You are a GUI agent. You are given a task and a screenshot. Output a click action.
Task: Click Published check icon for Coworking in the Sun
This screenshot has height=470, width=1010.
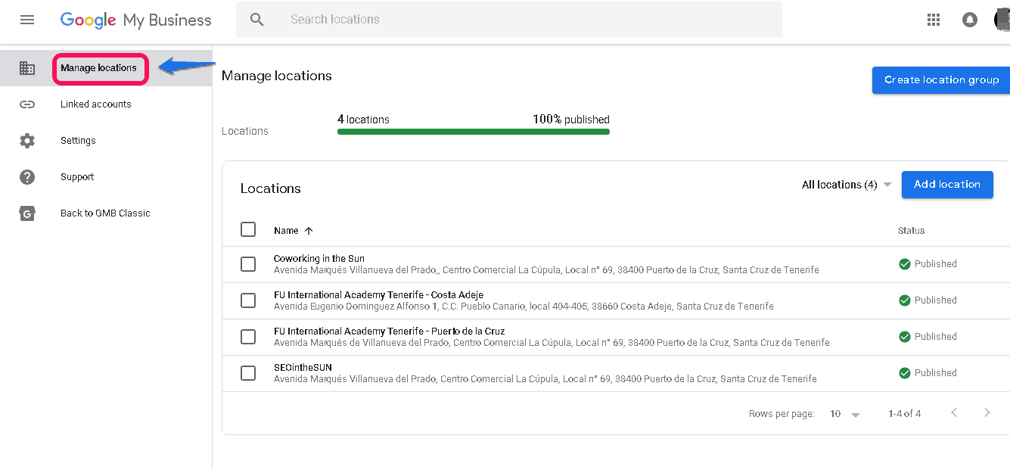click(x=904, y=264)
